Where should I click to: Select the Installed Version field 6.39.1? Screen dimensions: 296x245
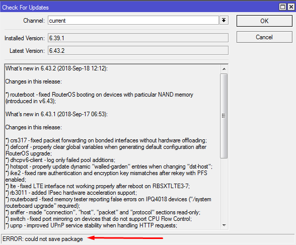coord(138,38)
